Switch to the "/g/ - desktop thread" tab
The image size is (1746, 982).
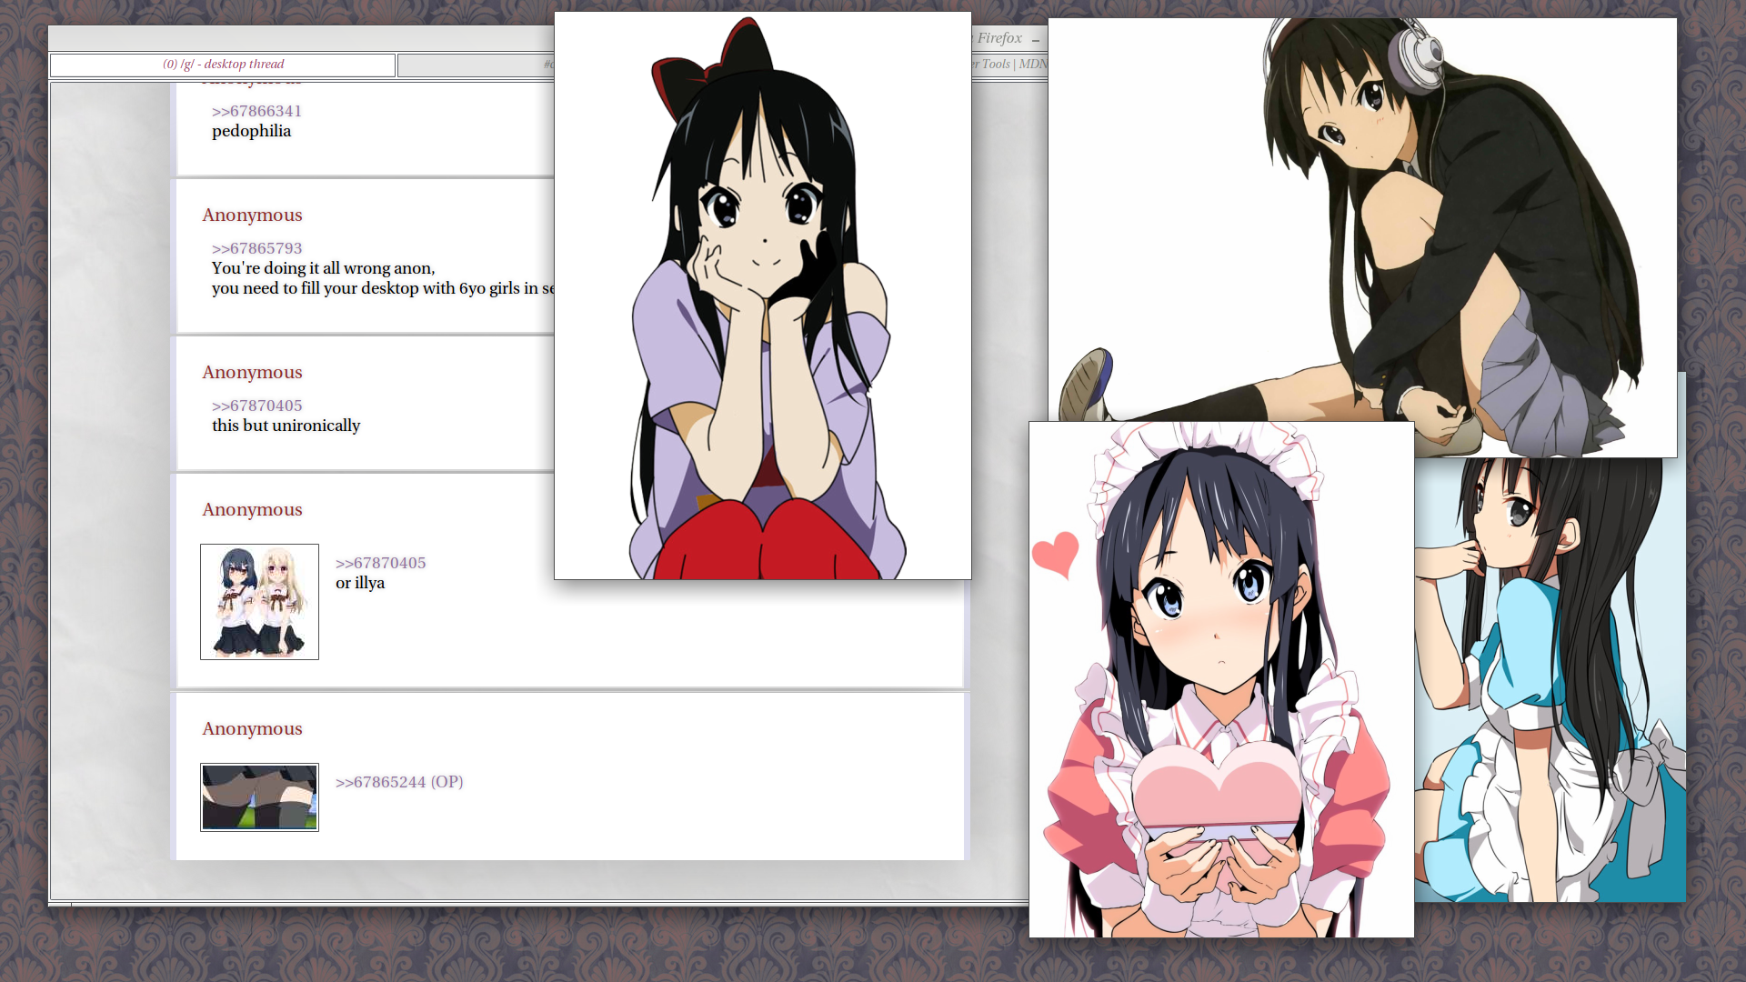223,65
